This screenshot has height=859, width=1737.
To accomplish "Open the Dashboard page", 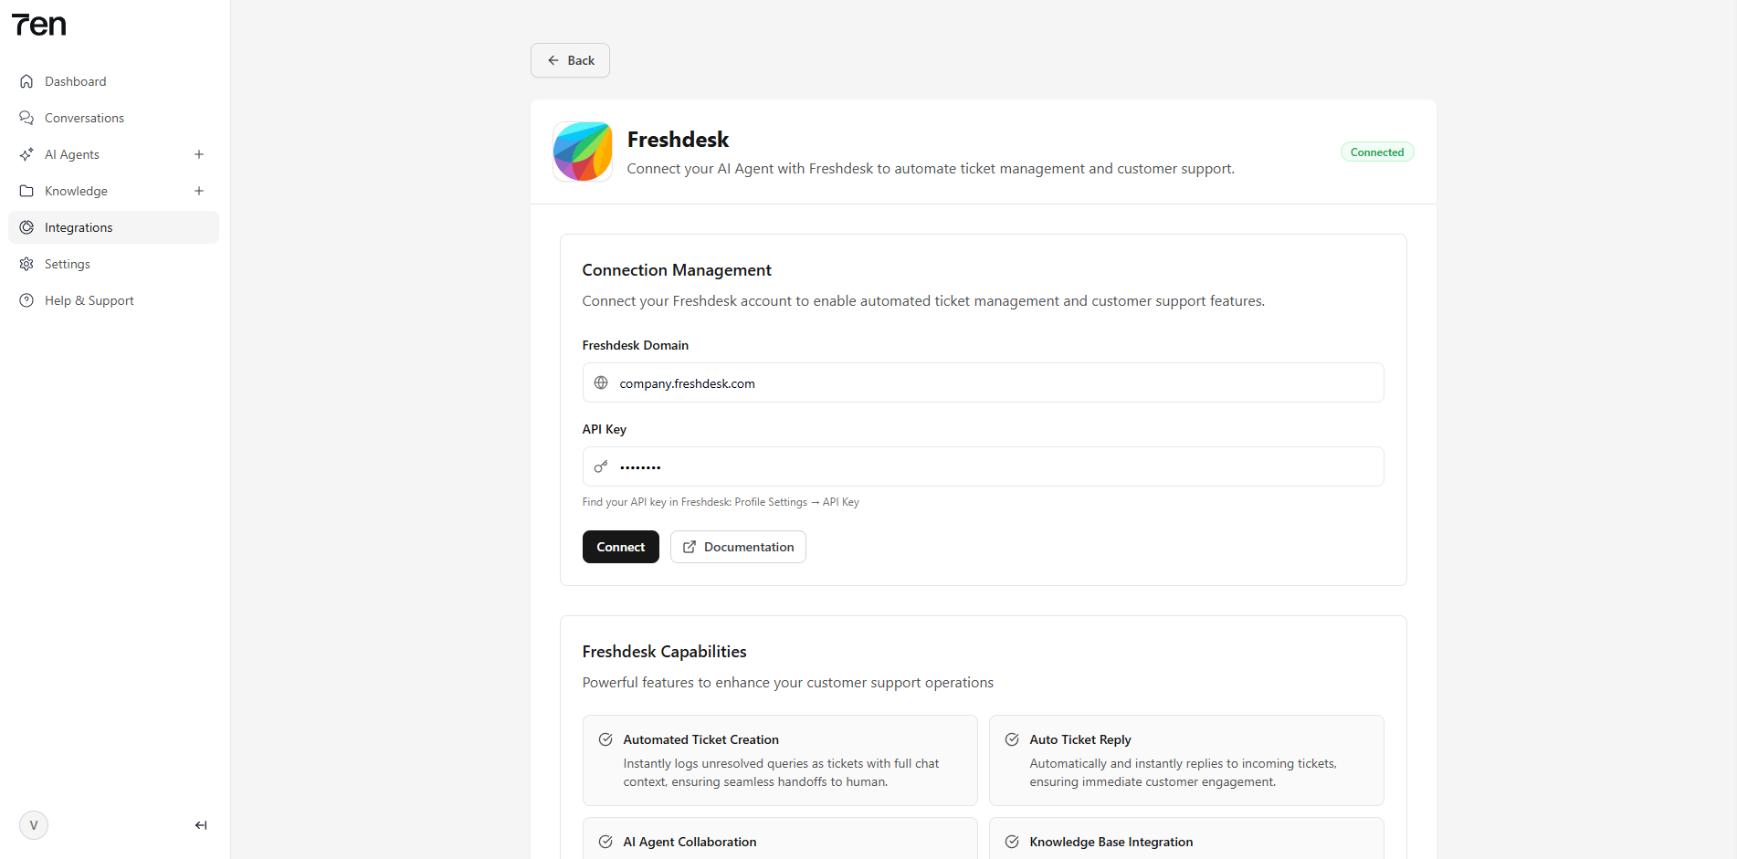I will pyautogui.click(x=76, y=81).
